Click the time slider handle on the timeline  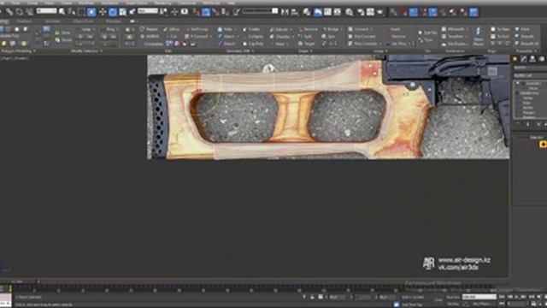pyautogui.click(x=5, y=289)
